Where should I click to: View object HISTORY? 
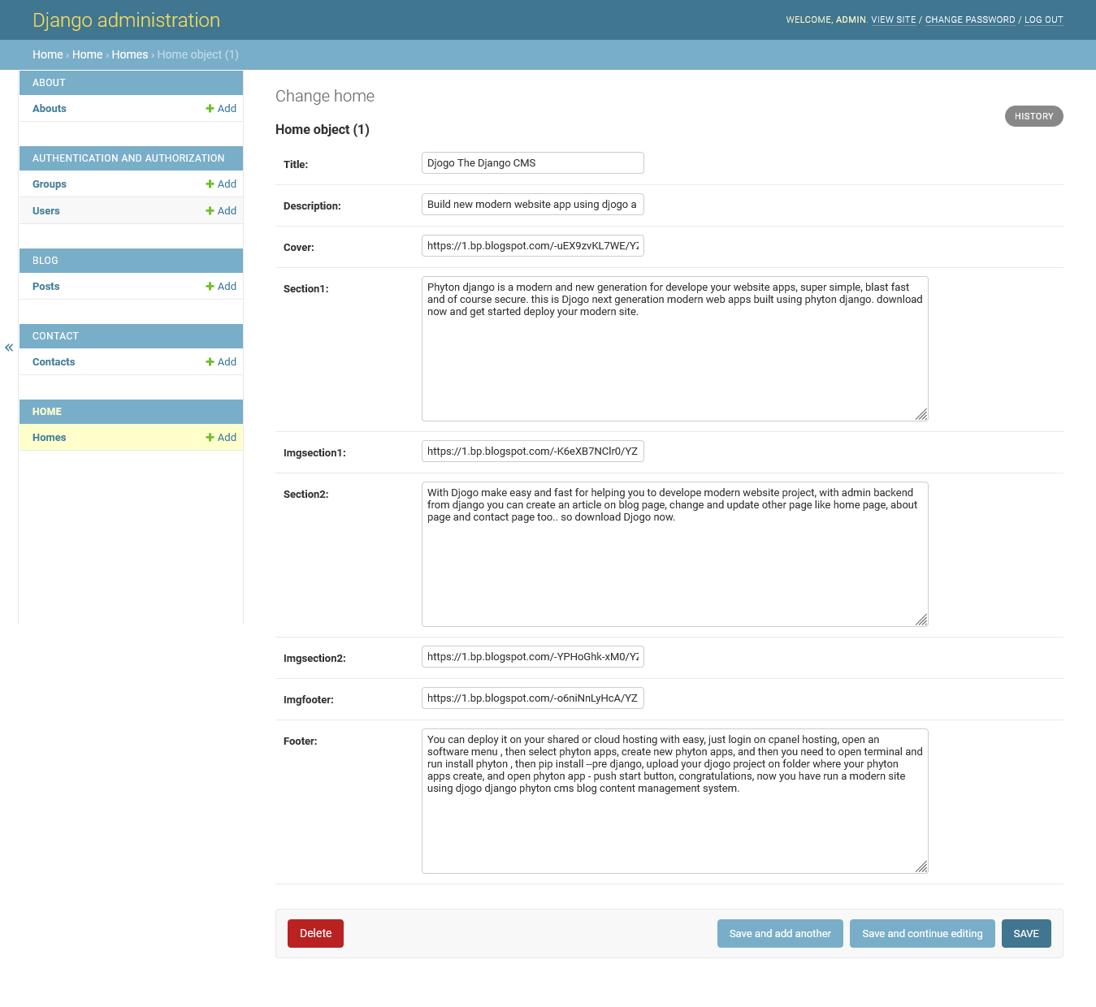(1034, 116)
